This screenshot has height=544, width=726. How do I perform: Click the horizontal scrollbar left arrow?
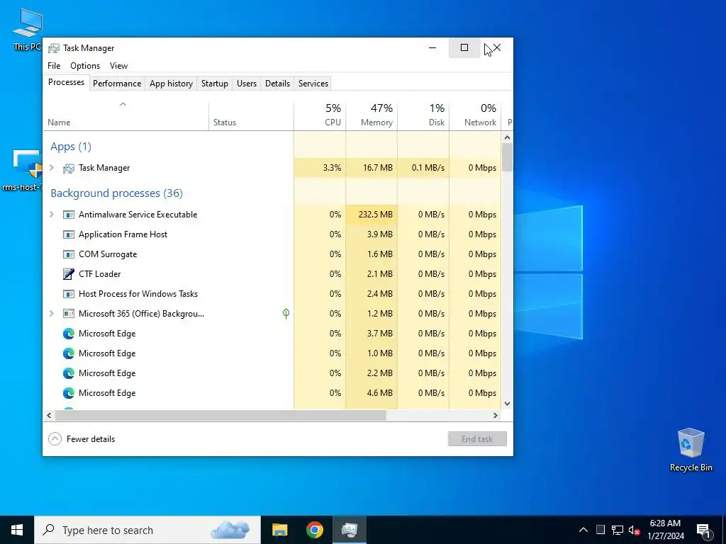coord(49,415)
